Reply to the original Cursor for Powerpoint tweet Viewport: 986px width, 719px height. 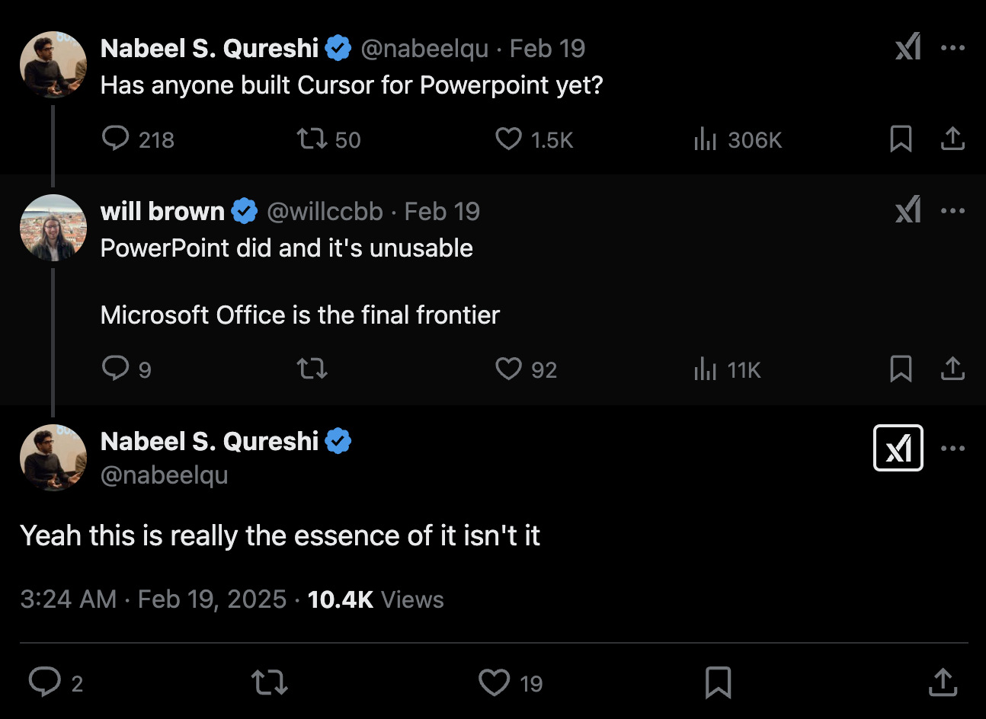[116, 139]
